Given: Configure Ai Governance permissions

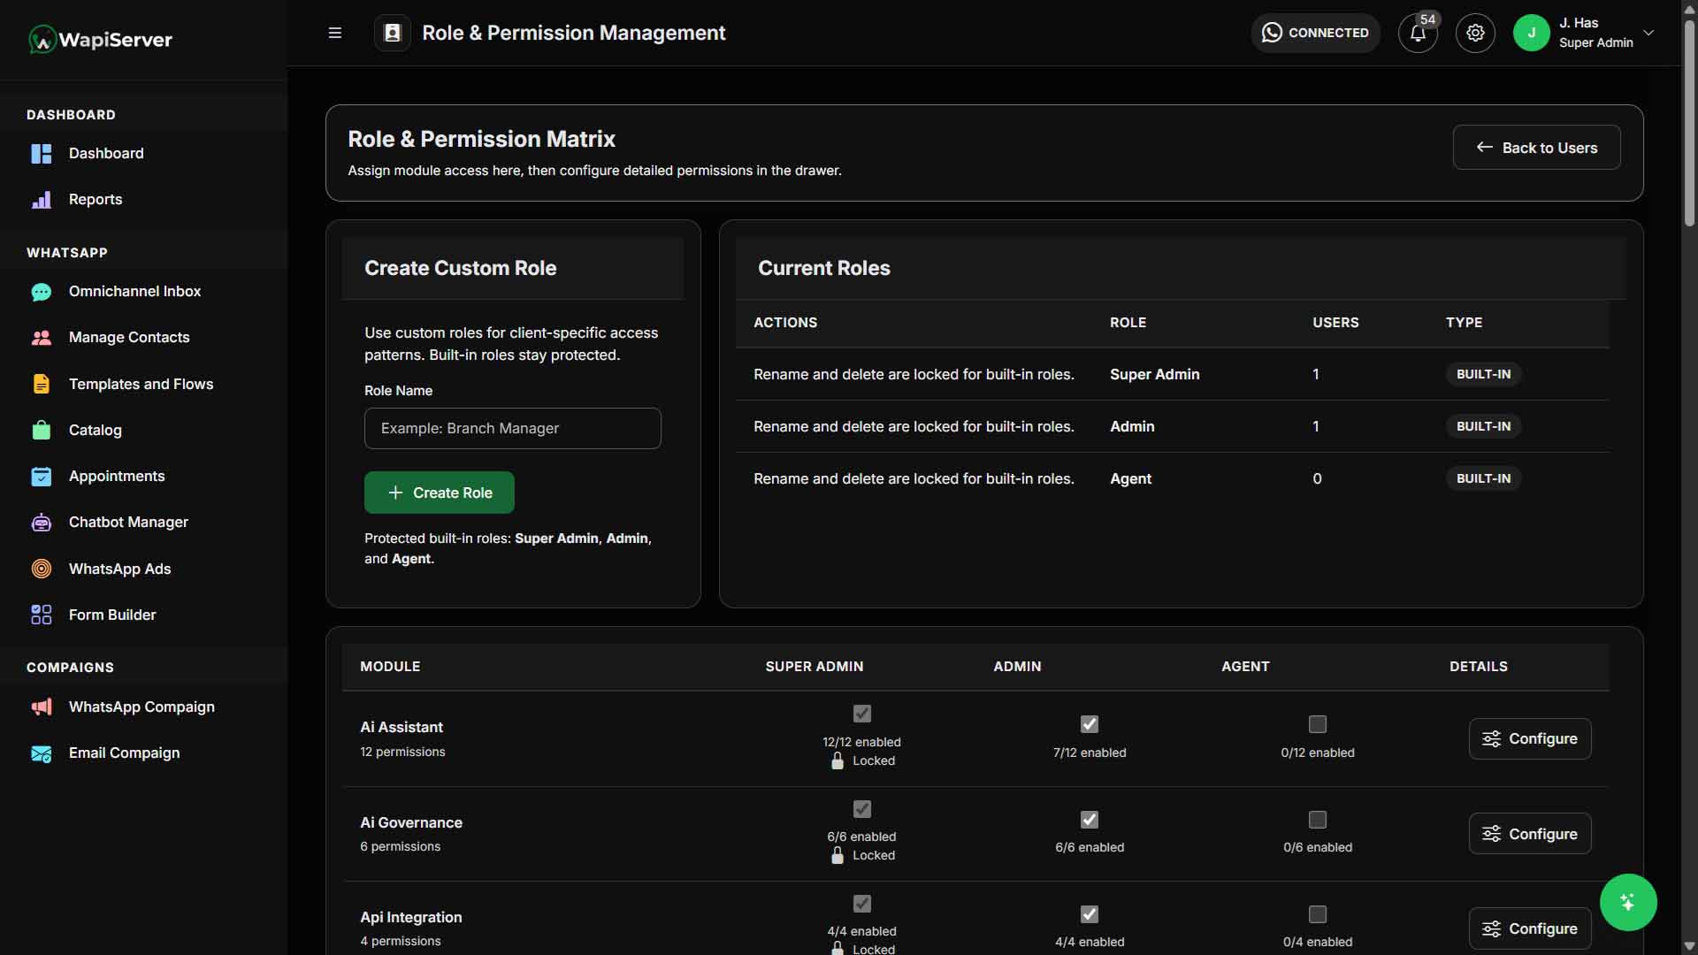Looking at the screenshot, I should (x=1530, y=834).
